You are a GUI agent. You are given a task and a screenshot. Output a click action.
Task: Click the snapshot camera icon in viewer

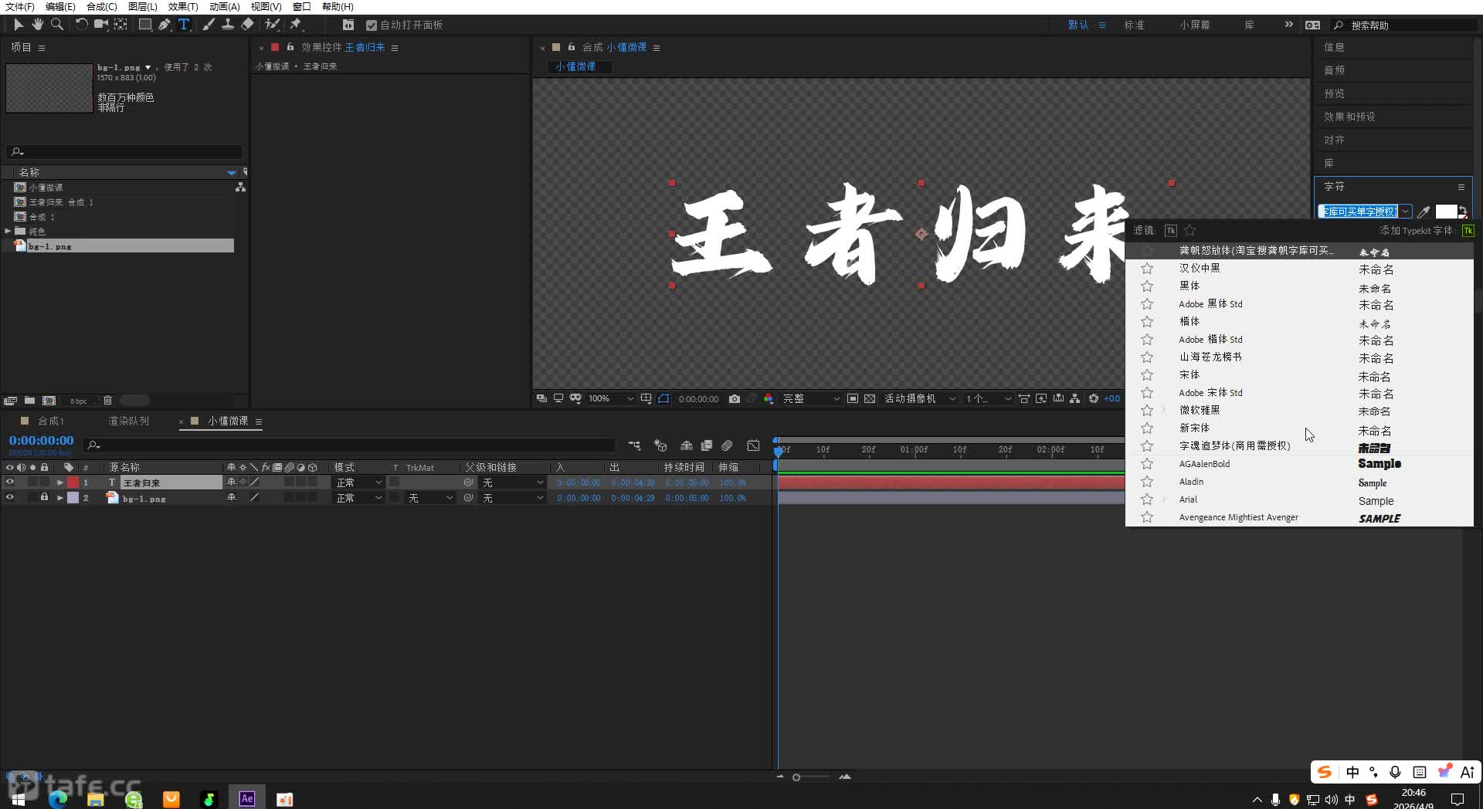[735, 399]
